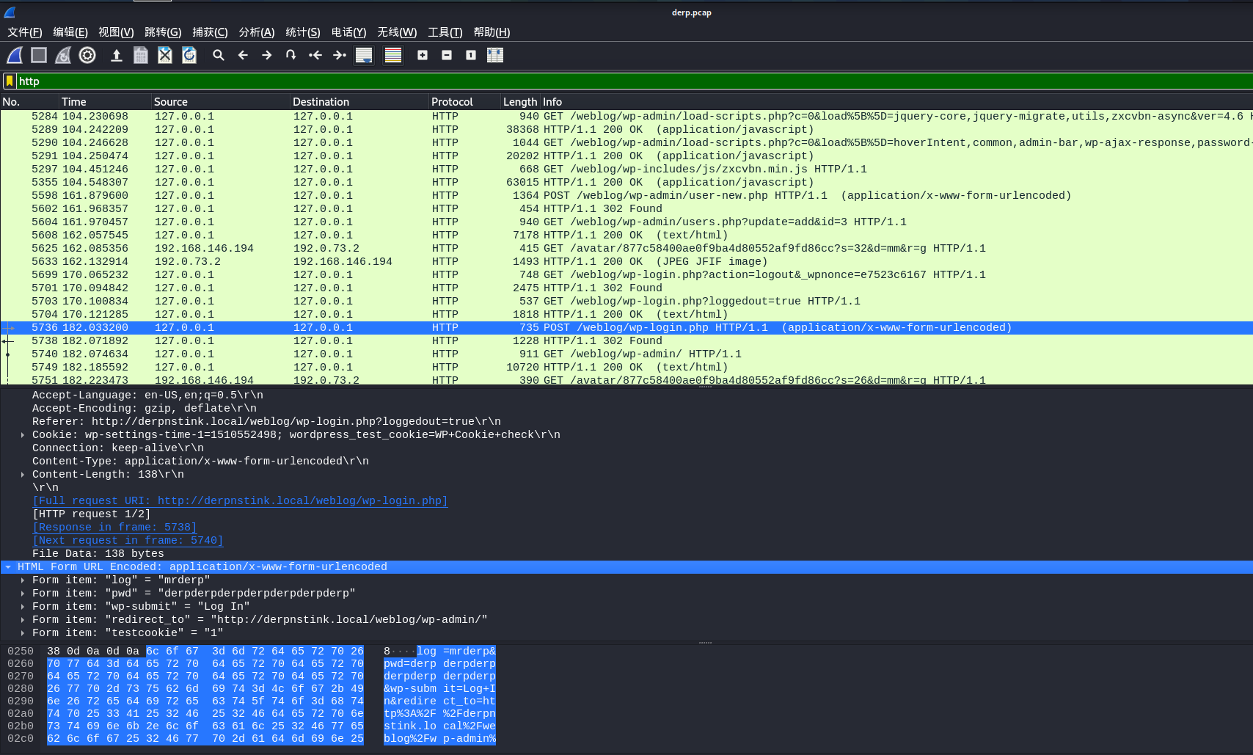Stop the running capture
Image resolution: width=1253 pixels, height=755 pixels.
39,55
